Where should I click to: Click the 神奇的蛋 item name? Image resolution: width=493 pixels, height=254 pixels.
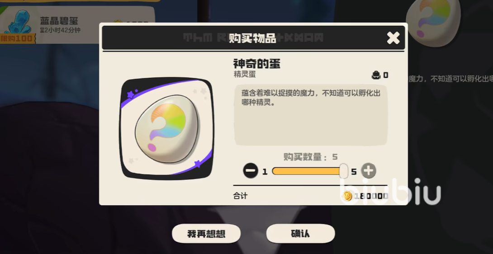pos(256,63)
